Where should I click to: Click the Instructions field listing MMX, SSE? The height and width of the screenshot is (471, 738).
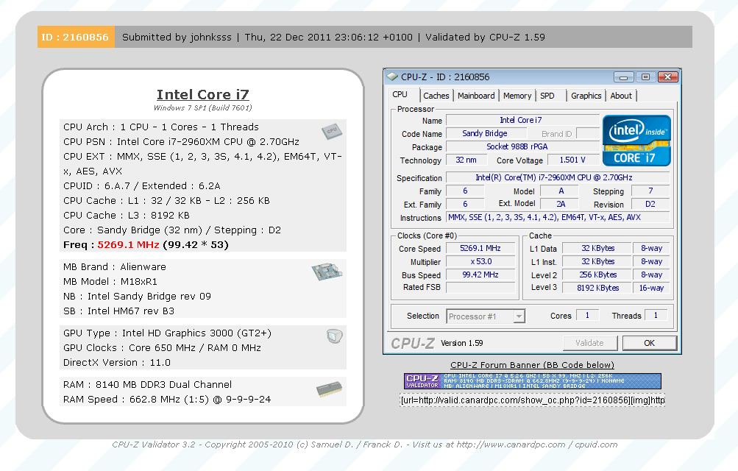(558, 217)
